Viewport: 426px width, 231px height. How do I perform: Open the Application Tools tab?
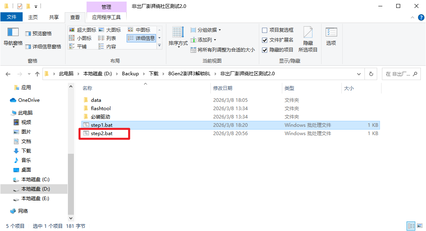106,17
